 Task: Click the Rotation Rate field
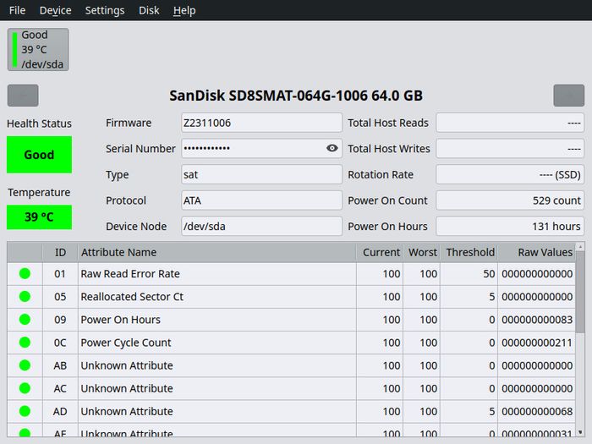pyautogui.click(x=510, y=174)
